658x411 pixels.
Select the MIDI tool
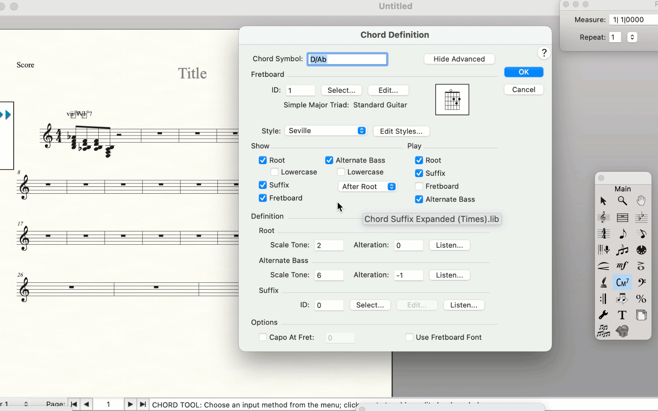641,250
